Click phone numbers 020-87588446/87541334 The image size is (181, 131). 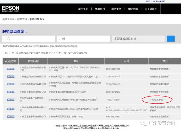coord(126,109)
